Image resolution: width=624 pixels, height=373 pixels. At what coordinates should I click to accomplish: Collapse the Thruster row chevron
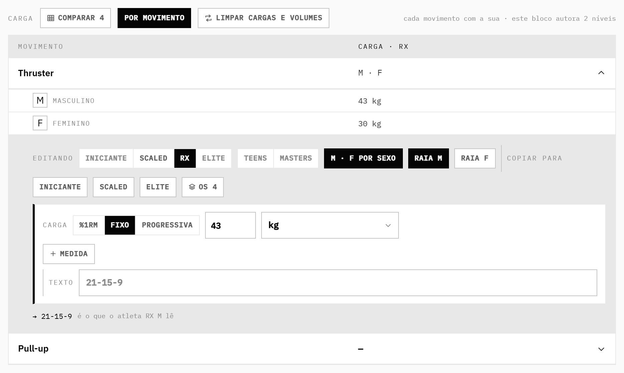[x=601, y=73]
